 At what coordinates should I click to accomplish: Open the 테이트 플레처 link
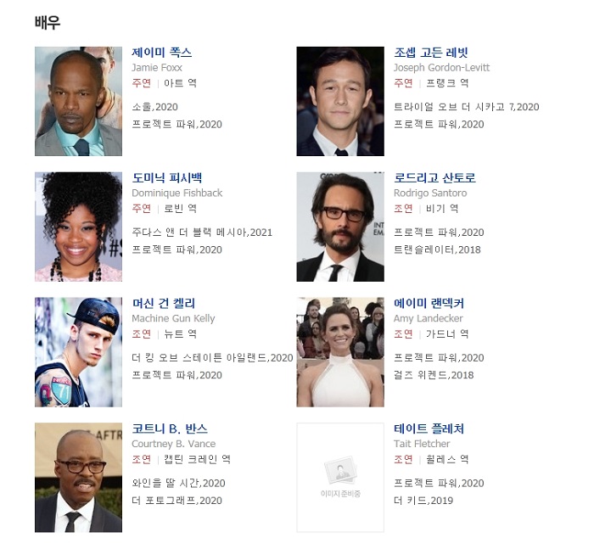click(x=429, y=429)
